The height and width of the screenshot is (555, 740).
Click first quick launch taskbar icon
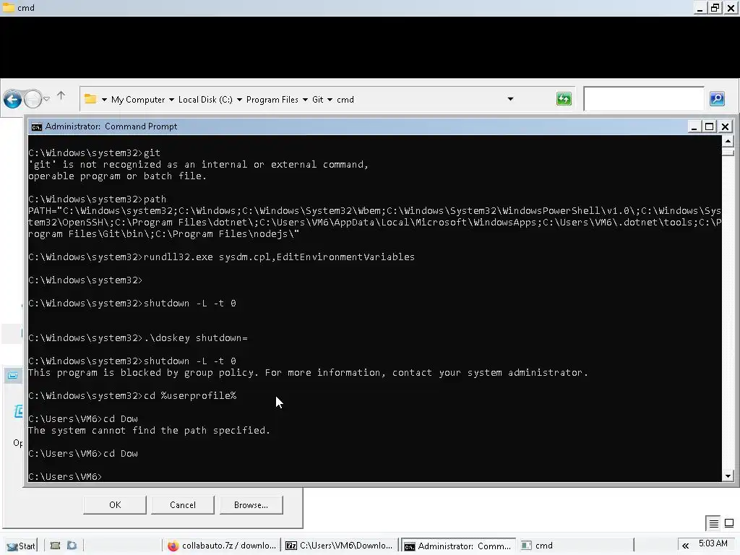[55, 546]
